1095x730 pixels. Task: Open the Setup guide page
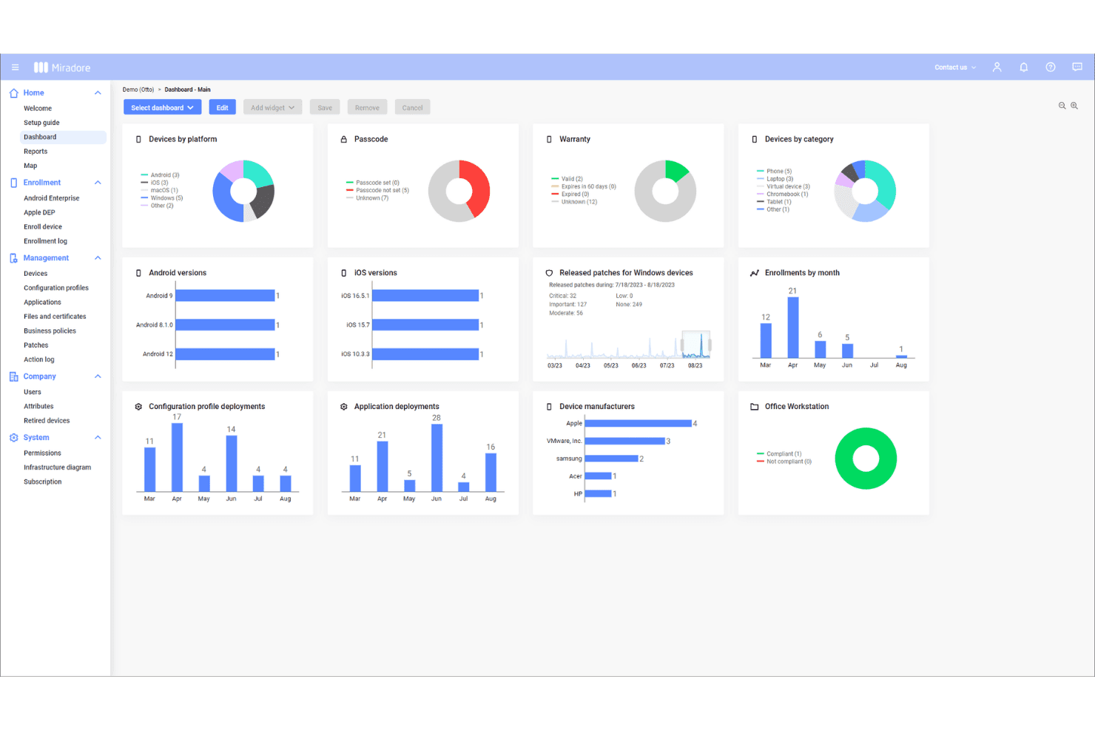click(41, 123)
